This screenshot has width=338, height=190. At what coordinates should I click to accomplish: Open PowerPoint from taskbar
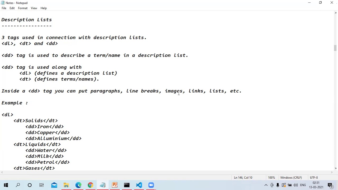[115, 185]
